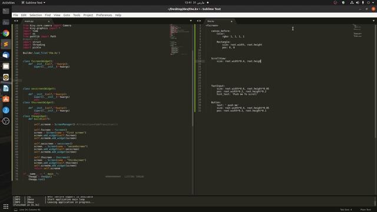Click the network icon in top bar

[x=352, y=2]
